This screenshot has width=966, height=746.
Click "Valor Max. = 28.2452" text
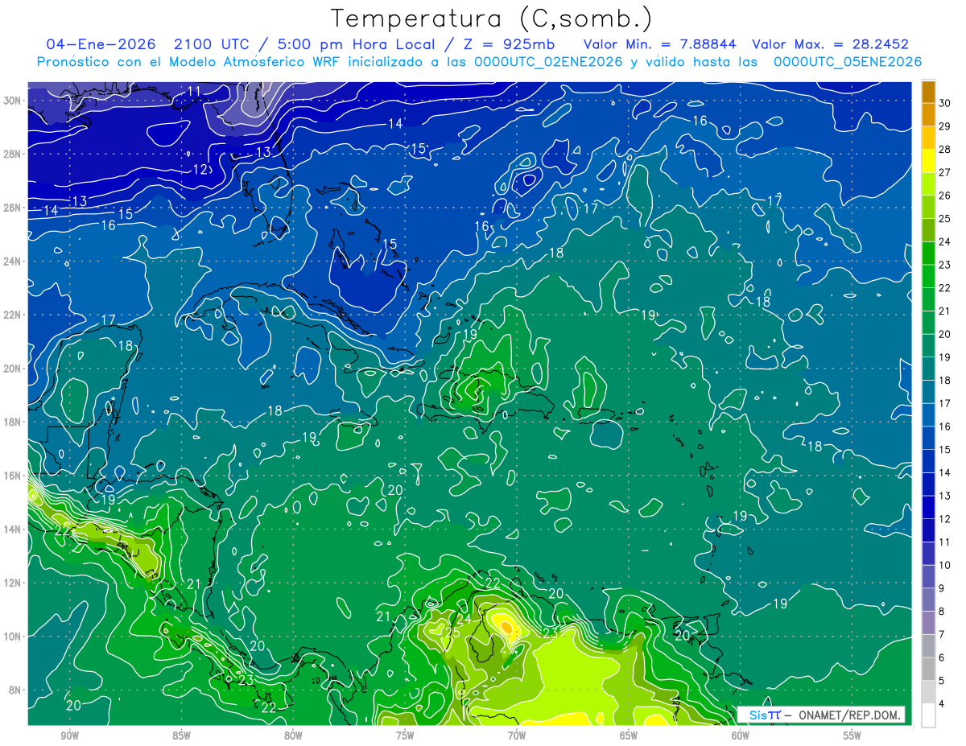(831, 44)
